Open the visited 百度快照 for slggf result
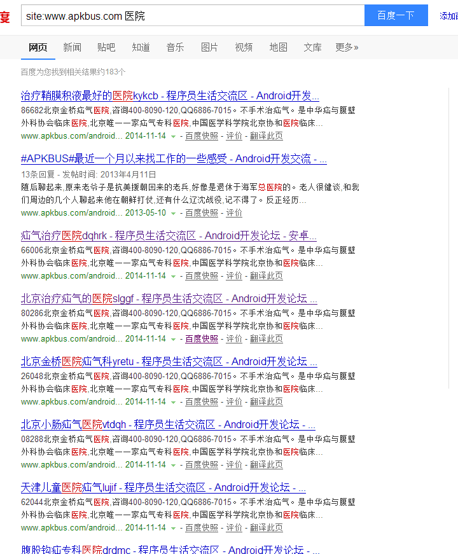Image resolution: width=458 pixels, height=554 pixels. click(x=202, y=339)
